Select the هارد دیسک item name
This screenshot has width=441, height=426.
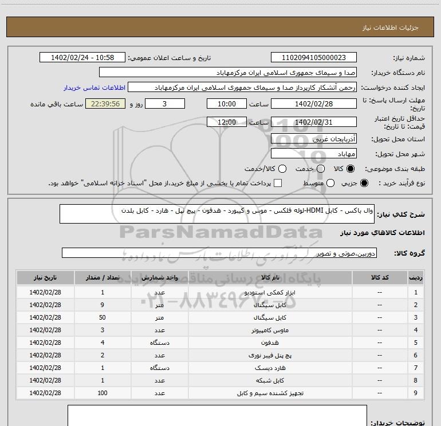tap(270, 368)
